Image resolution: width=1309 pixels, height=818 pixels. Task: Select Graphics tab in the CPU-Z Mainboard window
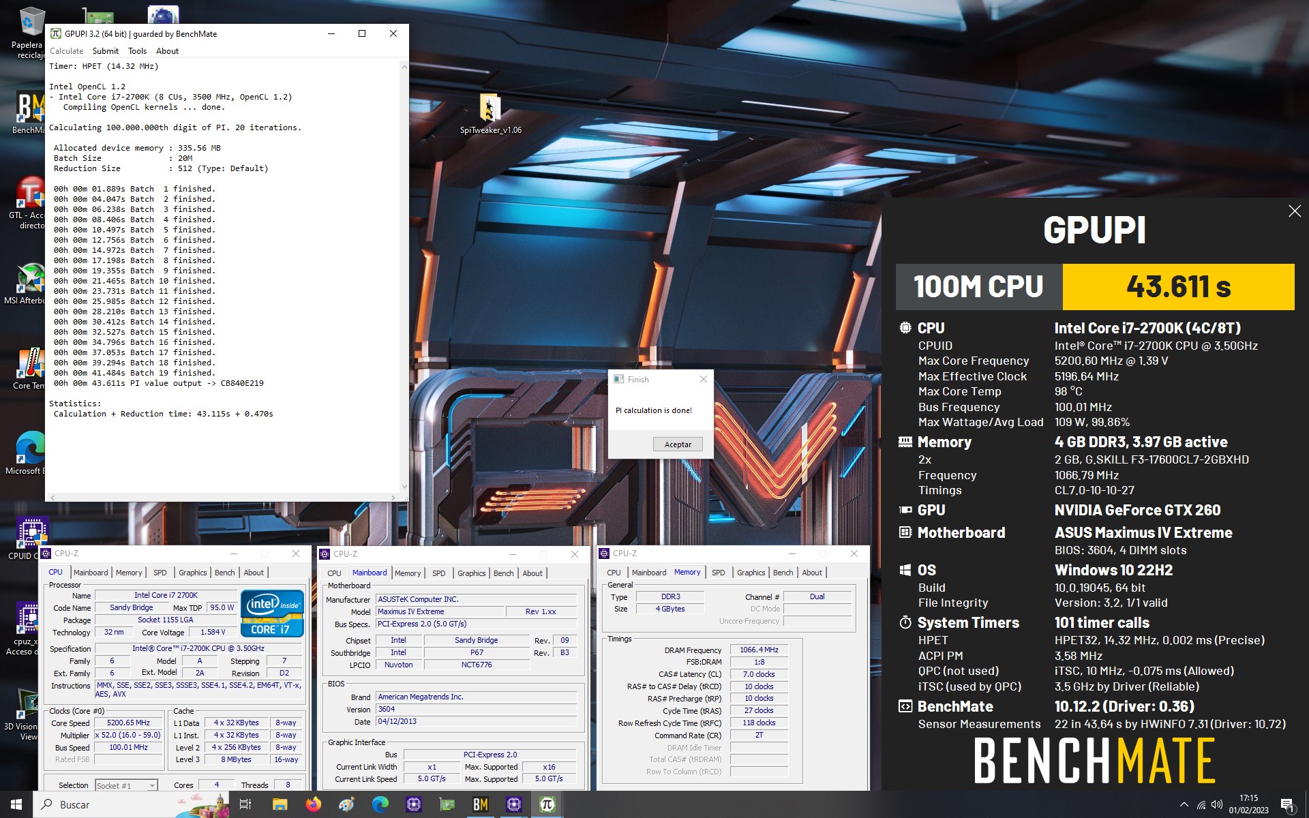click(472, 573)
